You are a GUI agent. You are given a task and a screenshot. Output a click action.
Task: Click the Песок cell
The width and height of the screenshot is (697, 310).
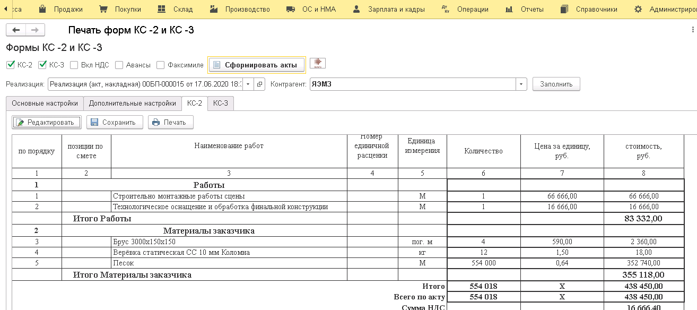pyautogui.click(x=229, y=263)
